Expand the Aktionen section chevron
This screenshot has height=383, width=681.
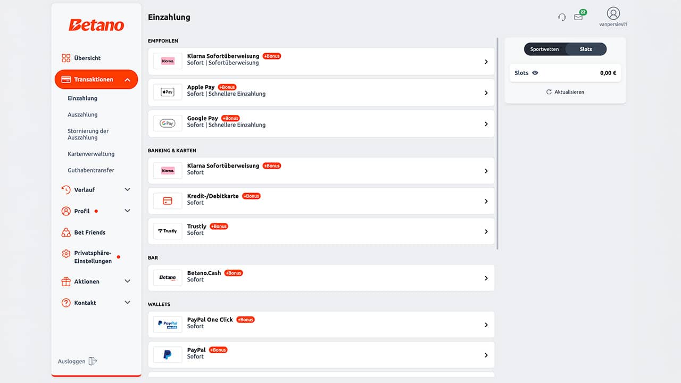click(x=127, y=281)
